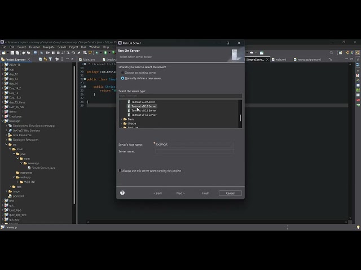Viewport: 361px width, 270px height.
Task: Select 'Choose an existing server' radio
Action: (x=122, y=73)
